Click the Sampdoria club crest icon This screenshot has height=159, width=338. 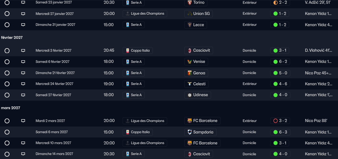pyautogui.click(x=190, y=132)
